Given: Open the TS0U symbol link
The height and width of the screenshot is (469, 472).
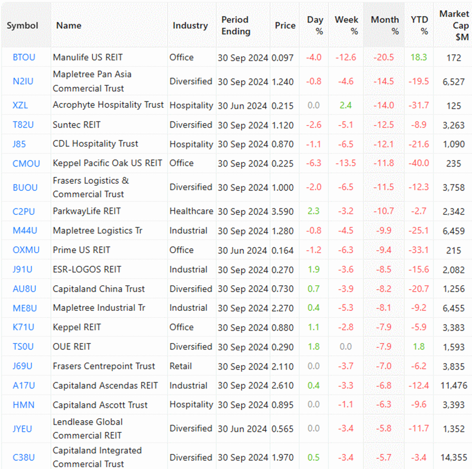Looking at the screenshot, I should tap(23, 346).
